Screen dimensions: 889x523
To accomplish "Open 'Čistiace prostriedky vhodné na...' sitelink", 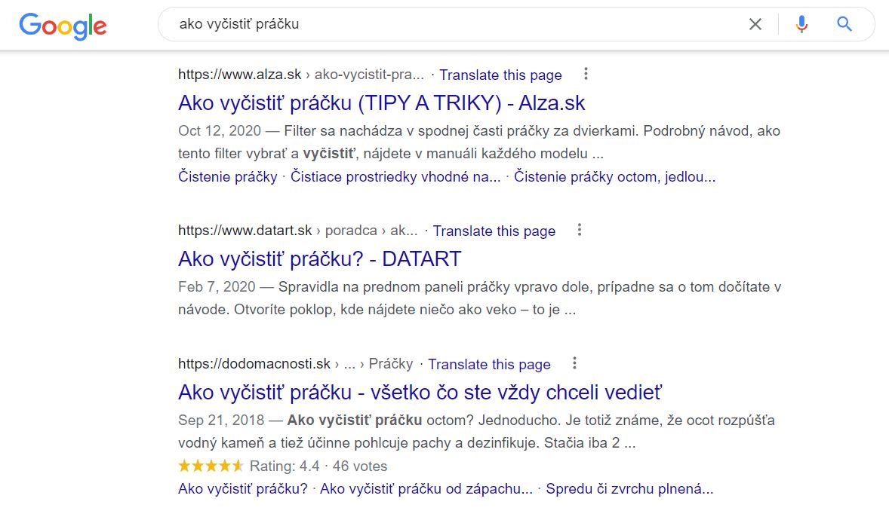I will tap(395, 177).
